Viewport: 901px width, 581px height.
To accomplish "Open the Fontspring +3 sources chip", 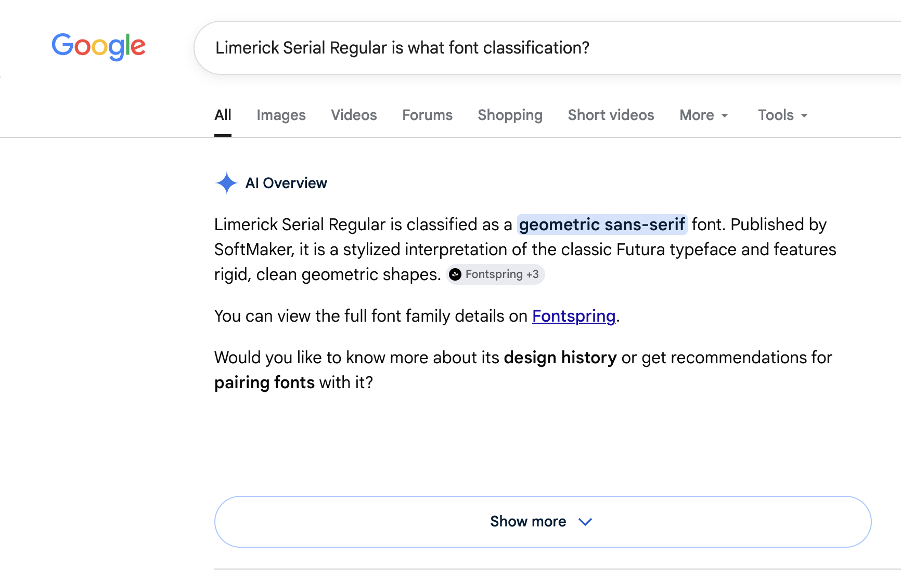I will [x=495, y=274].
